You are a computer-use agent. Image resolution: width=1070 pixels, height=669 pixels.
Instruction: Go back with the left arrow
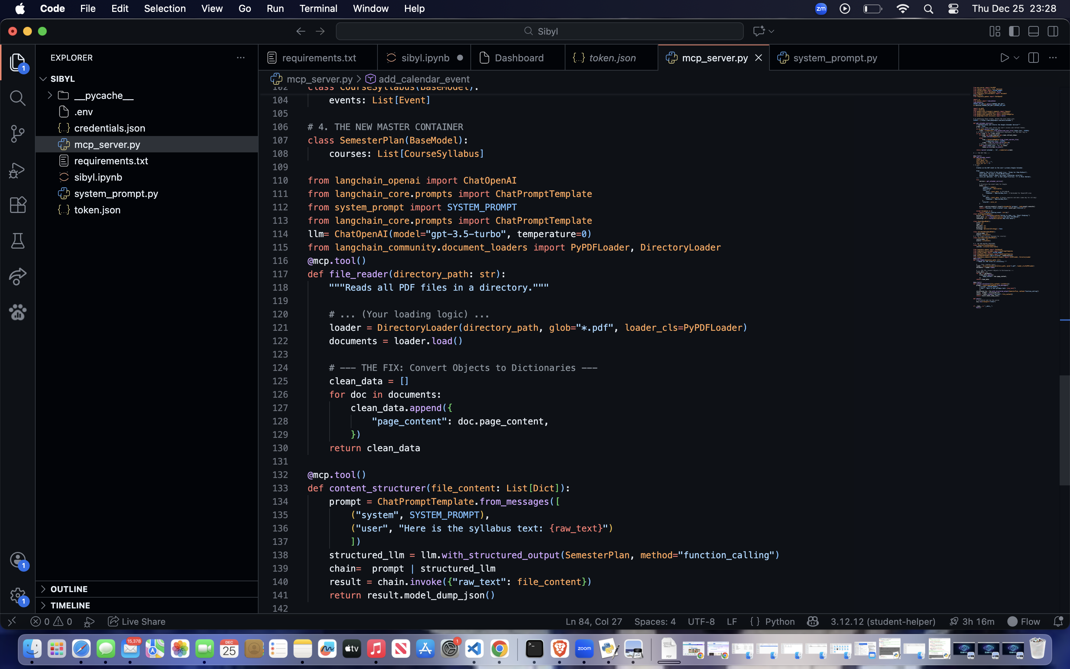click(x=301, y=32)
